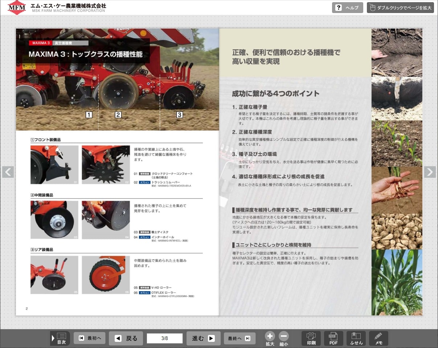
Task: Click 進む to advance a page
Action: point(204,338)
